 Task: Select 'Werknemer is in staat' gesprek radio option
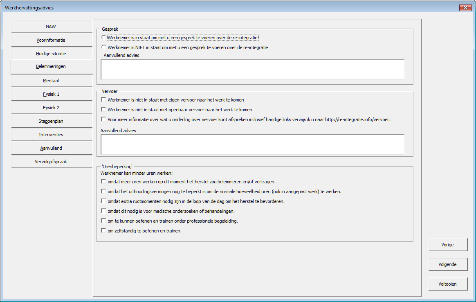tap(104, 38)
